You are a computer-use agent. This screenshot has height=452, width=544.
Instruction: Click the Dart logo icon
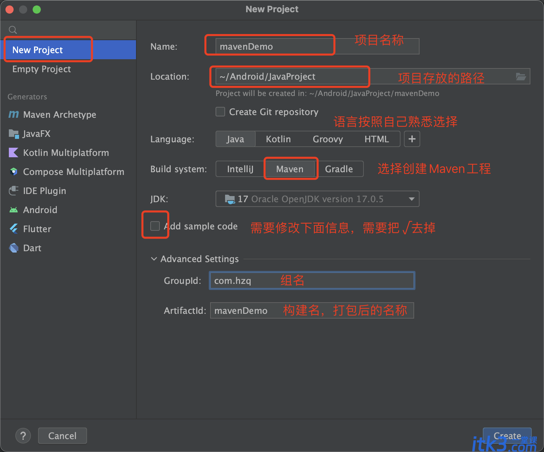[x=14, y=248]
